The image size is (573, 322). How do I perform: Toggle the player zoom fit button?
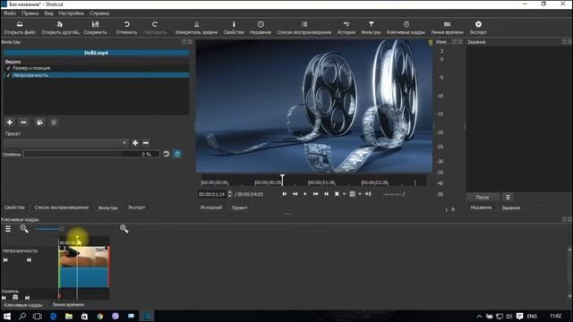pos(337,194)
